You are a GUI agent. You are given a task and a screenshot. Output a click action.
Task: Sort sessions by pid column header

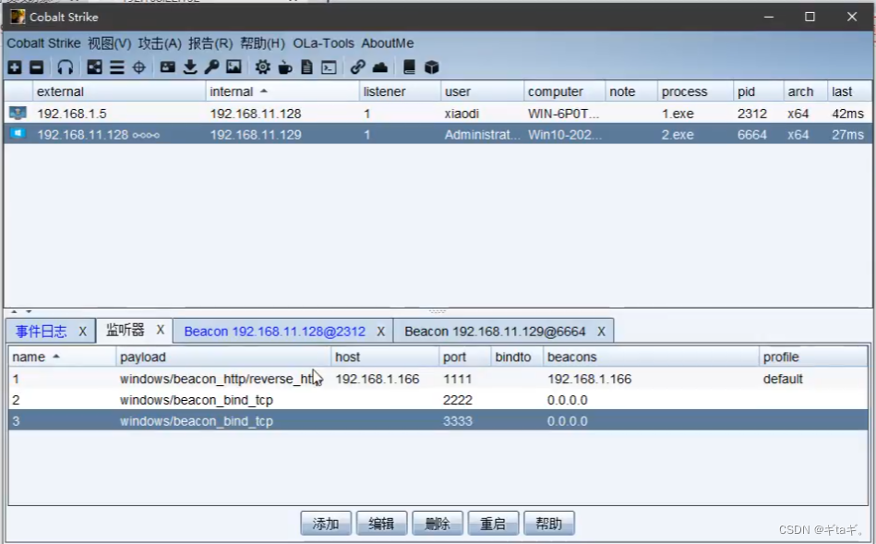[x=758, y=91]
